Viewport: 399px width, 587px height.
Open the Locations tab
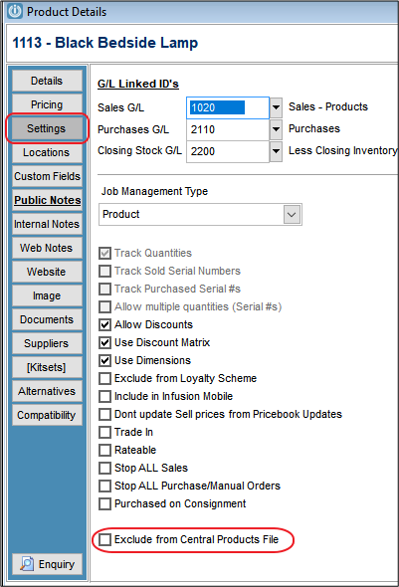[47, 152]
